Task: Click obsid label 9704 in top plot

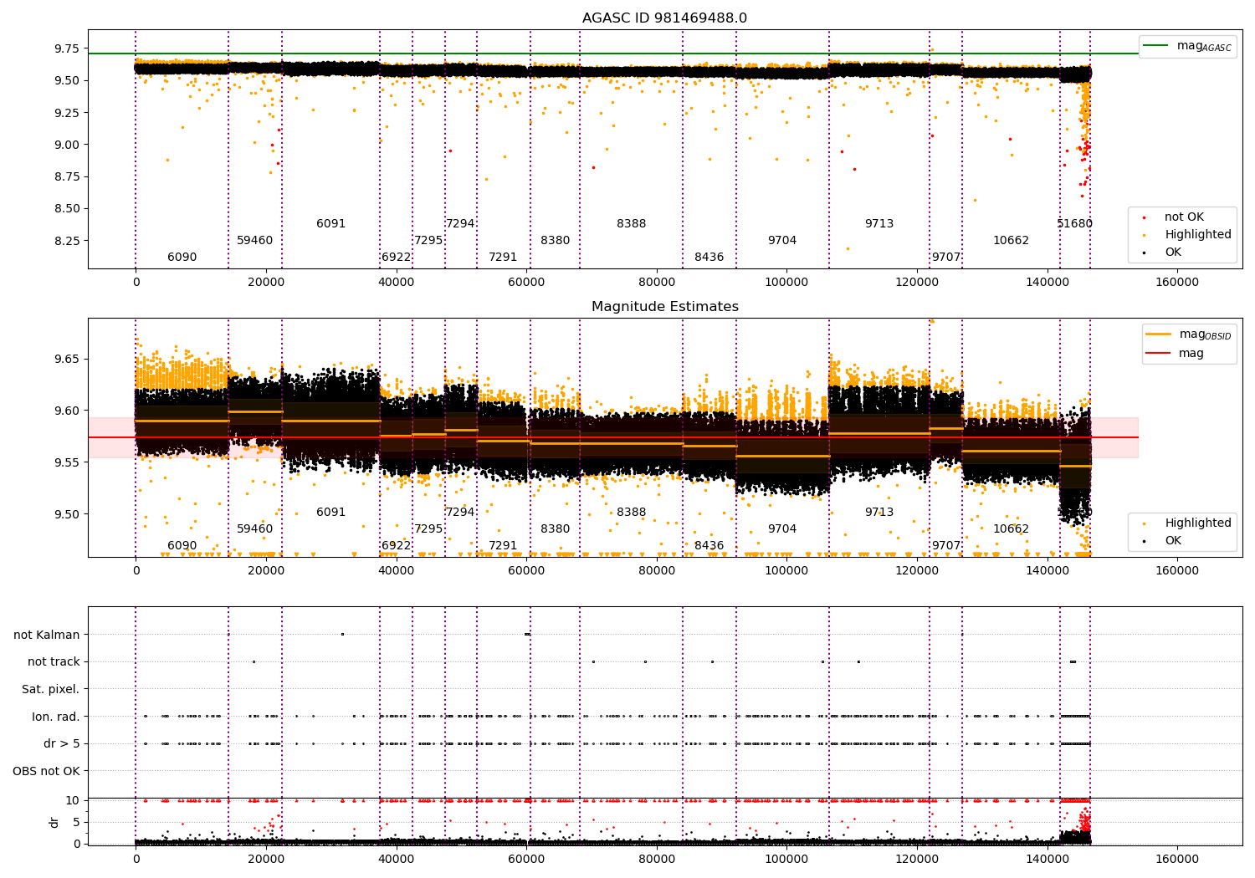Action: (782, 241)
